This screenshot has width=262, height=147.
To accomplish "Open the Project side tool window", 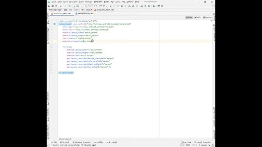I will pyautogui.click(x=48, y=18).
